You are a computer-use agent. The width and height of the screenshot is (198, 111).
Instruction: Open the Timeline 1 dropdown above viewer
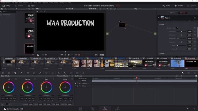70,9
